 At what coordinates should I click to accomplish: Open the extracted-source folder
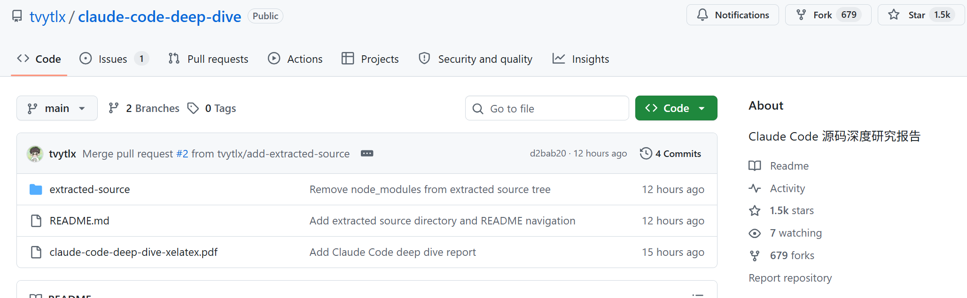coord(89,189)
